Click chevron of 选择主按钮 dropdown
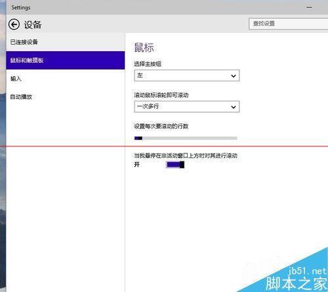Viewport: 328px width, 292px height. (234, 76)
